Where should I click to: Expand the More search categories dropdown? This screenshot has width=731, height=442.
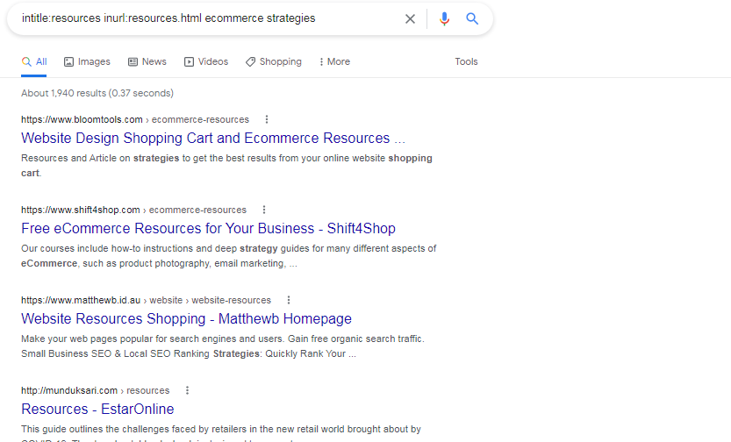pyautogui.click(x=333, y=61)
